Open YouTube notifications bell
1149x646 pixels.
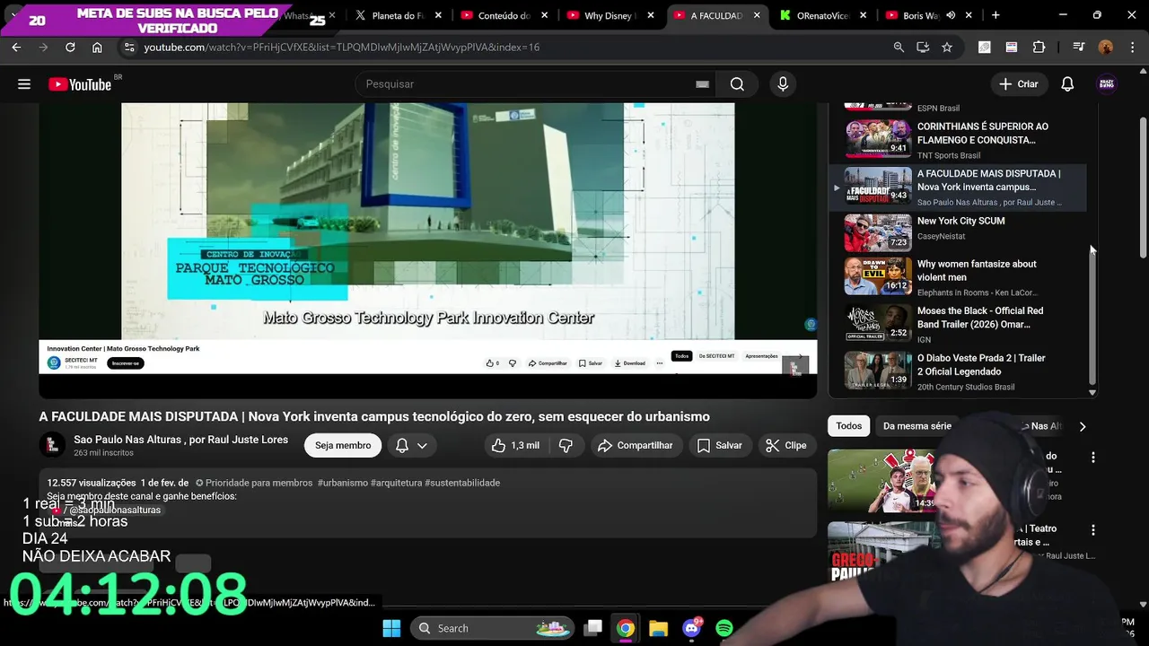pyautogui.click(x=1067, y=84)
